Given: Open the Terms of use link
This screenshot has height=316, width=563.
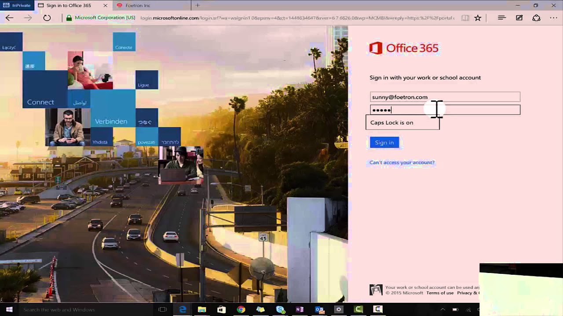Looking at the screenshot, I should 440,293.
